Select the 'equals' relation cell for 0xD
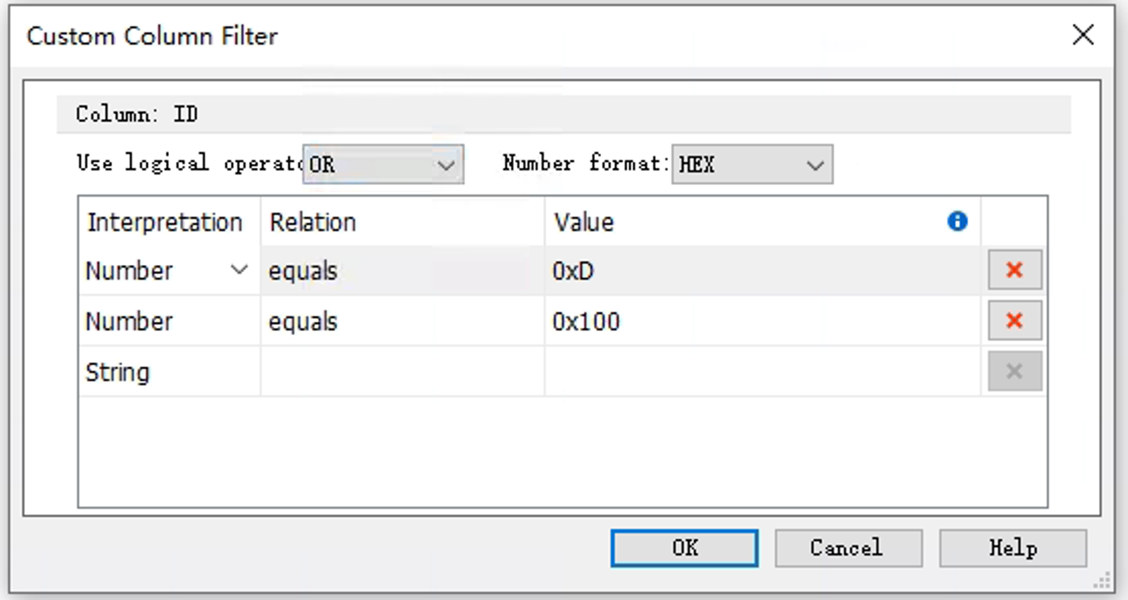This screenshot has width=1128, height=600. [403, 270]
